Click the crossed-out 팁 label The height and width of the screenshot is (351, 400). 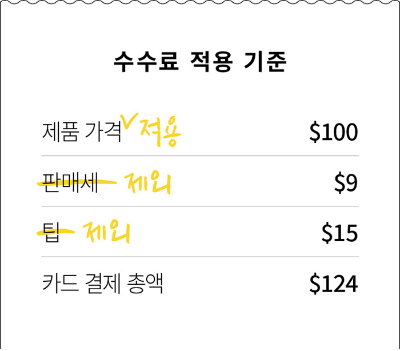[x=51, y=233]
